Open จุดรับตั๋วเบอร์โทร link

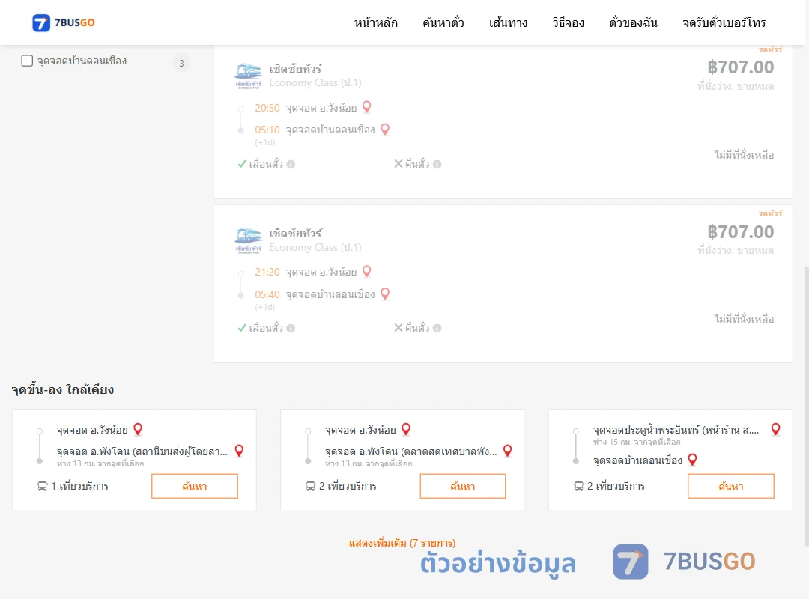[x=724, y=22]
